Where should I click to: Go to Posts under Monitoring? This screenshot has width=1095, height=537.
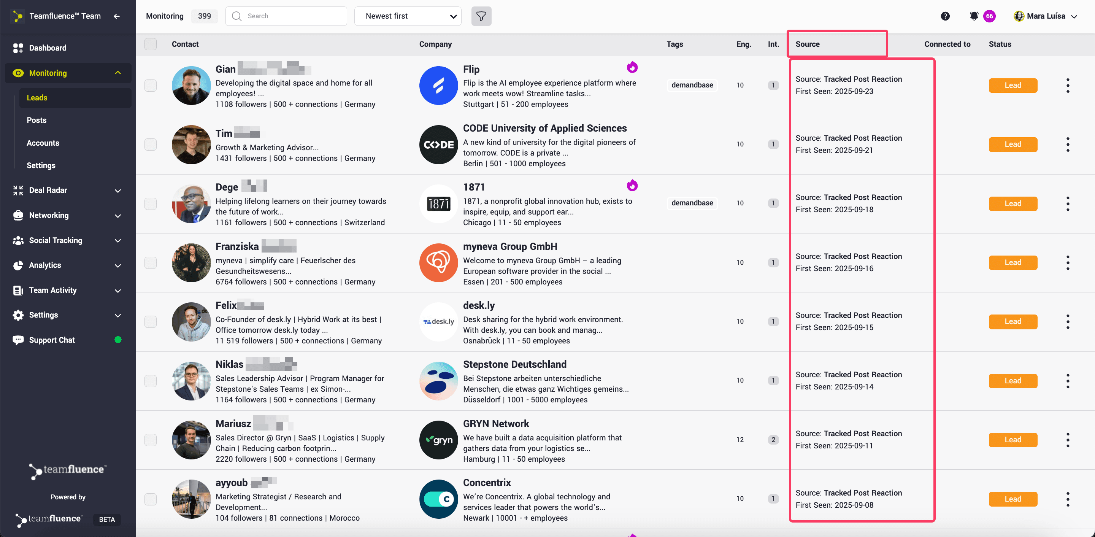coord(36,120)
